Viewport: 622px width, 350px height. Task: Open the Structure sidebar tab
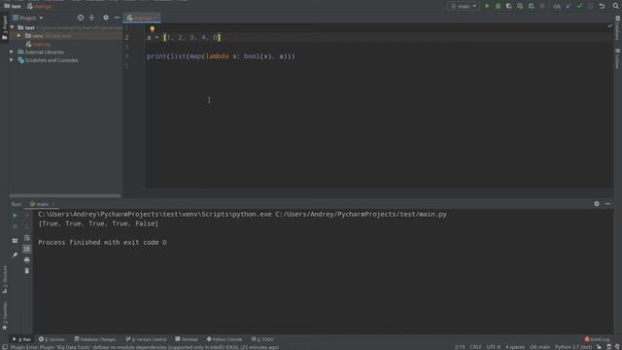(4, 279)
